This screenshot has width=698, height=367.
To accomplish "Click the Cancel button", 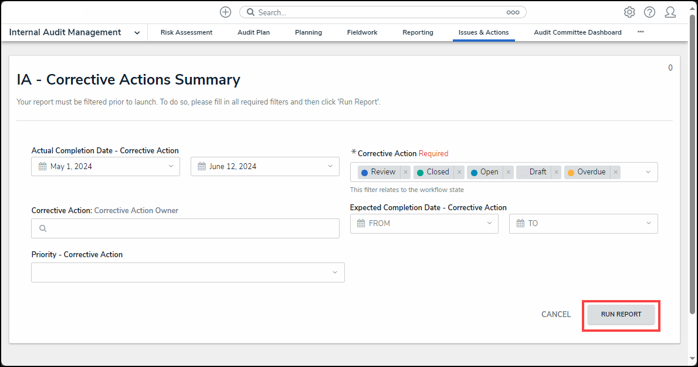I will (x=555, y=315).
